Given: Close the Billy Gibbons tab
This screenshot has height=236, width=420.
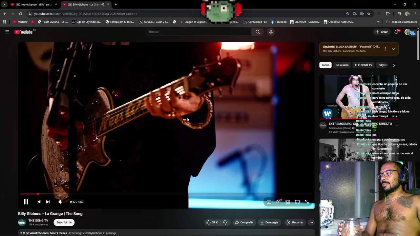Looking at the screenshot, I should click(108, 5).
